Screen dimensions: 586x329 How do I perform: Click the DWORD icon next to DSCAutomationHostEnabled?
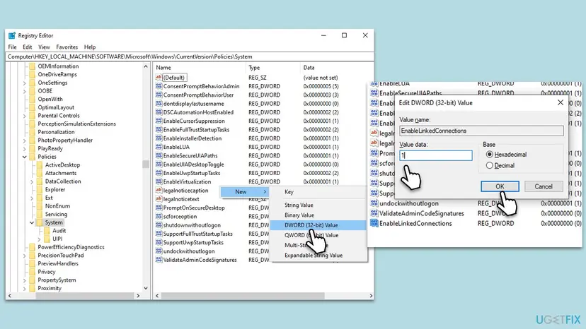point(159,112)
